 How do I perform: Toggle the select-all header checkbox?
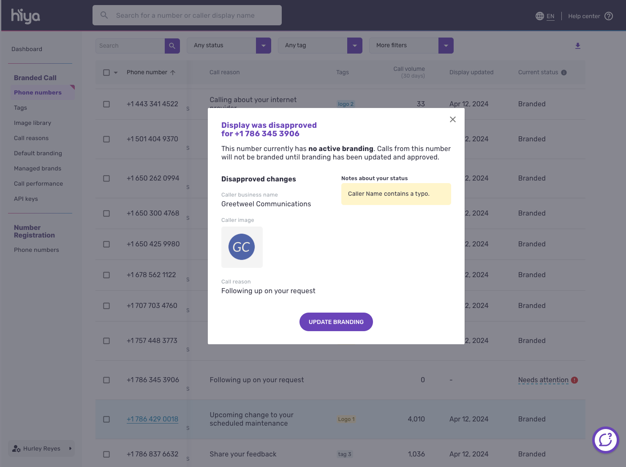(x=106, y=73)
